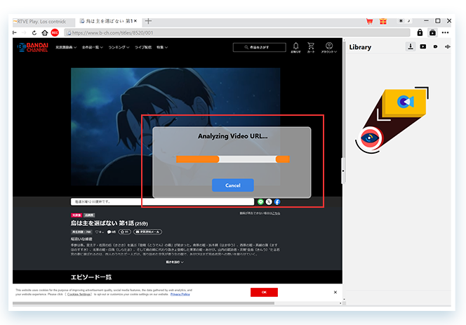Click the pink episode tag badge
The image size is (466, 325).
pyautogui.click(x=76, y=215)
